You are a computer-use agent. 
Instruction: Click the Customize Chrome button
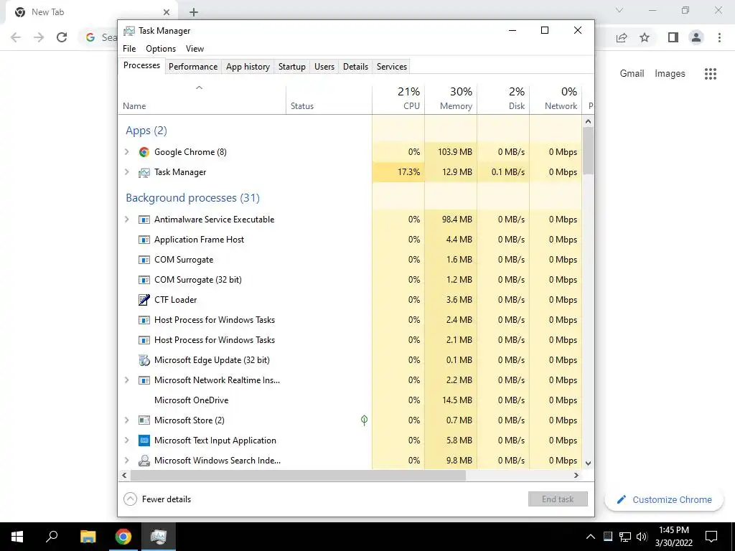(664, 499)
